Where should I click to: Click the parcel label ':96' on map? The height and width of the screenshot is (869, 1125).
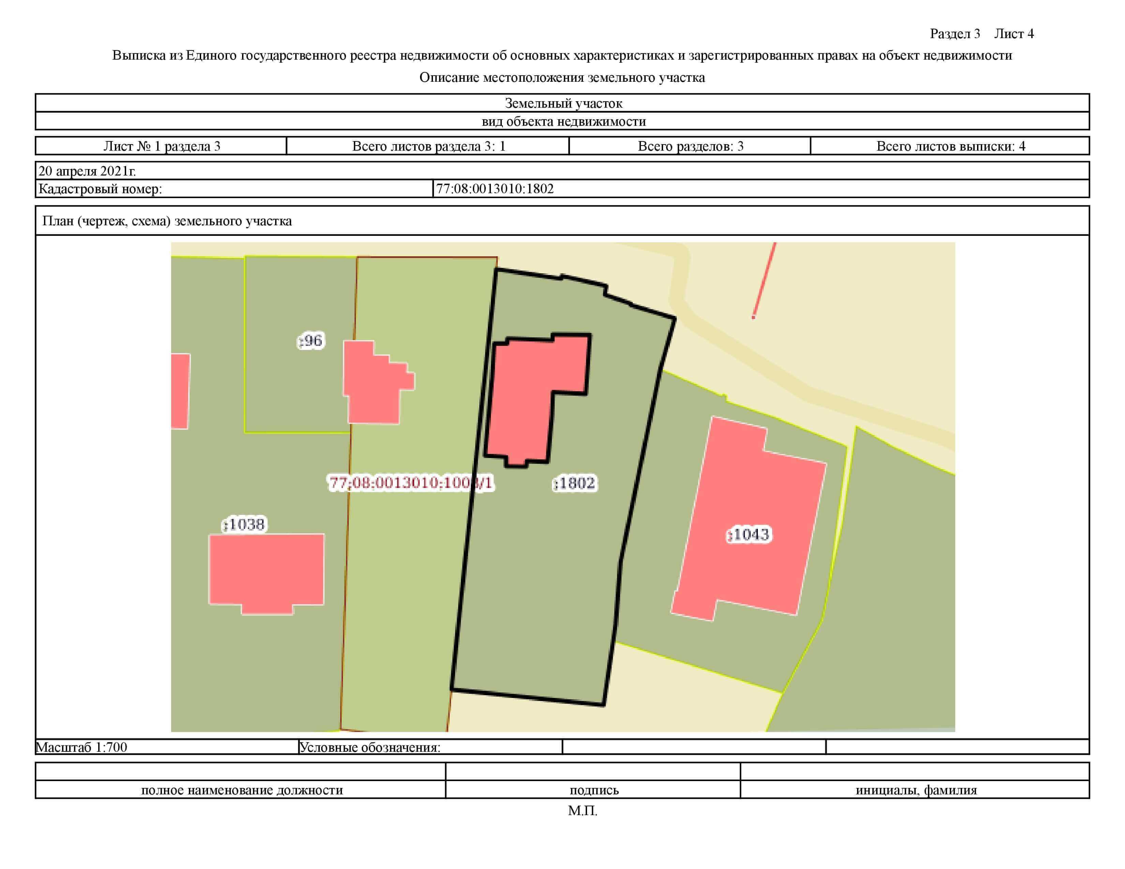click(311, 340)
